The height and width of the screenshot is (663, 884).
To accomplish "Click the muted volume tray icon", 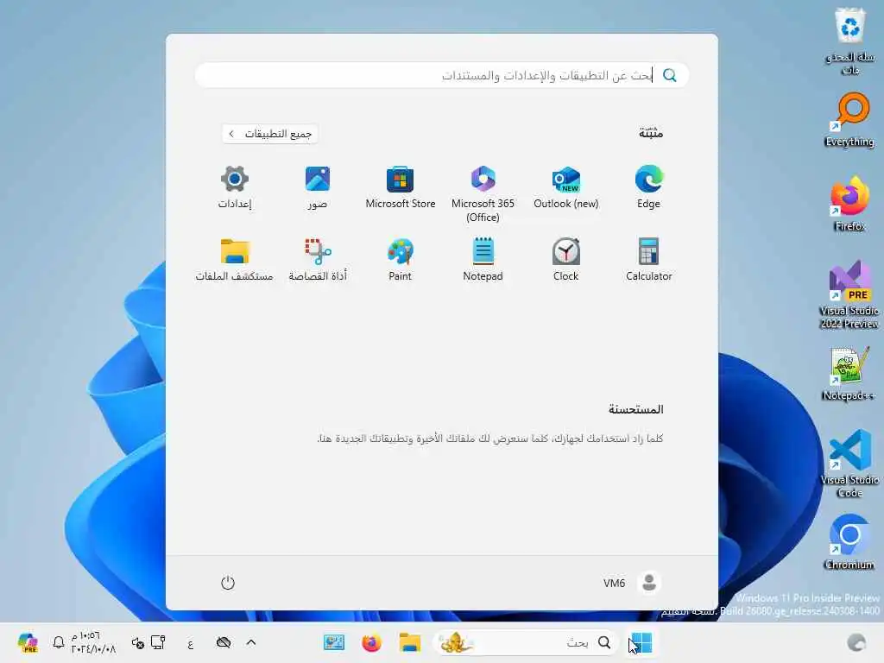I will (x=138, y=642).
